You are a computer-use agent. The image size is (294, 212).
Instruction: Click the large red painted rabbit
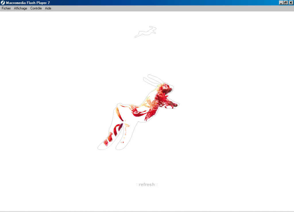[138, 112]
